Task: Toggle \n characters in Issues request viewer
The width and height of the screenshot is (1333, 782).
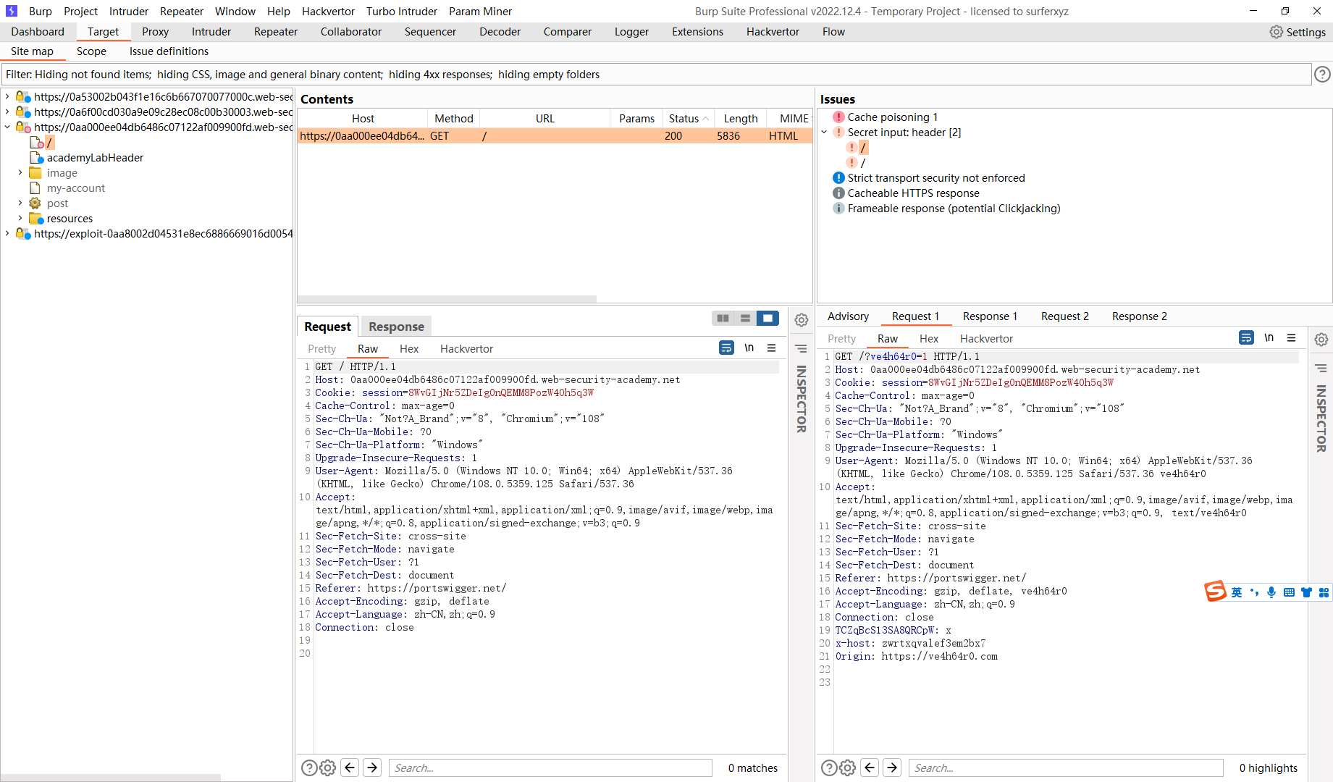Action: [1269, 338]
